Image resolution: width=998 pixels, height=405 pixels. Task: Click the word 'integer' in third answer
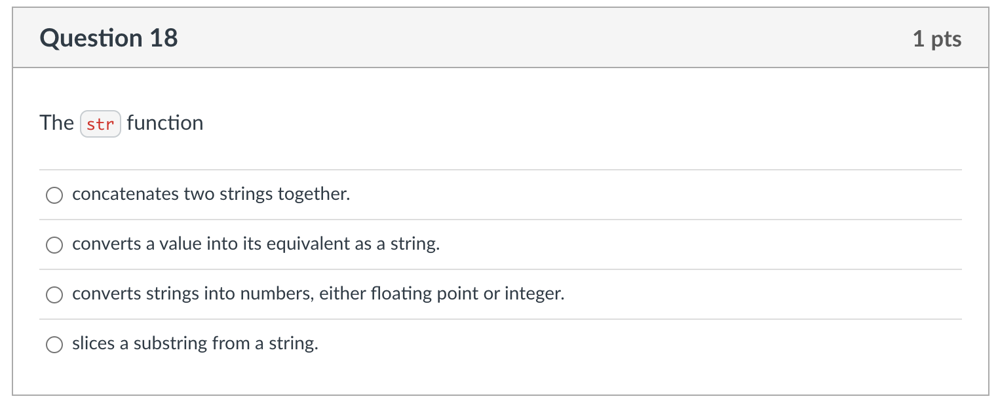(534, 294)
